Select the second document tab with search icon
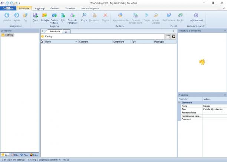 (66, 32)
